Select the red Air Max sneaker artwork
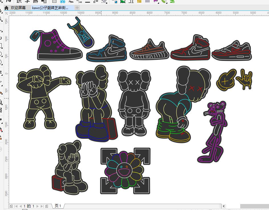The width and height of the screenshot is (269, 210). coord(232,51)
